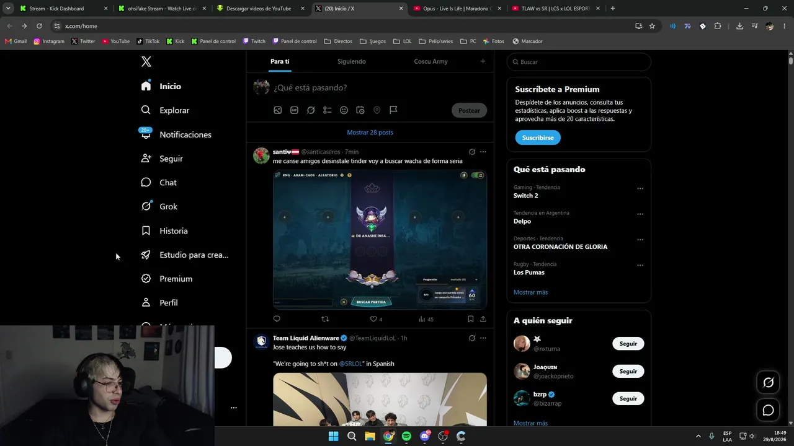Switch to the Opus - Live Is Life tab

coord(458,9)
